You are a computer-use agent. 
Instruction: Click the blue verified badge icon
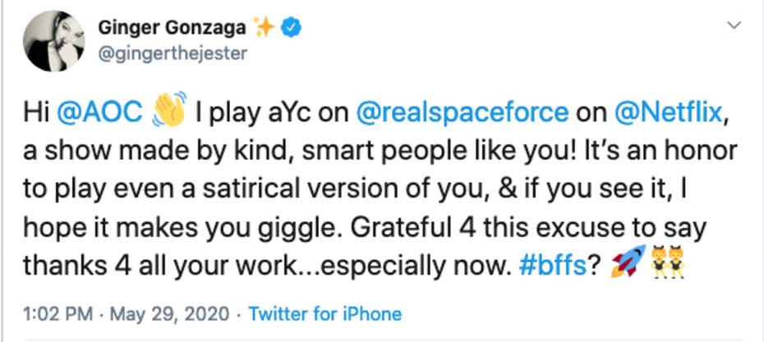pyautogui.click(x=291, y=27)
